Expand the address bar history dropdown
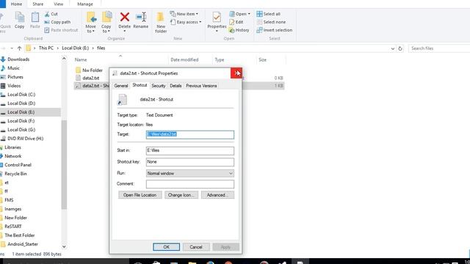Image resolution: width=470 pixels, height=264 pixels. coord(393,48)
